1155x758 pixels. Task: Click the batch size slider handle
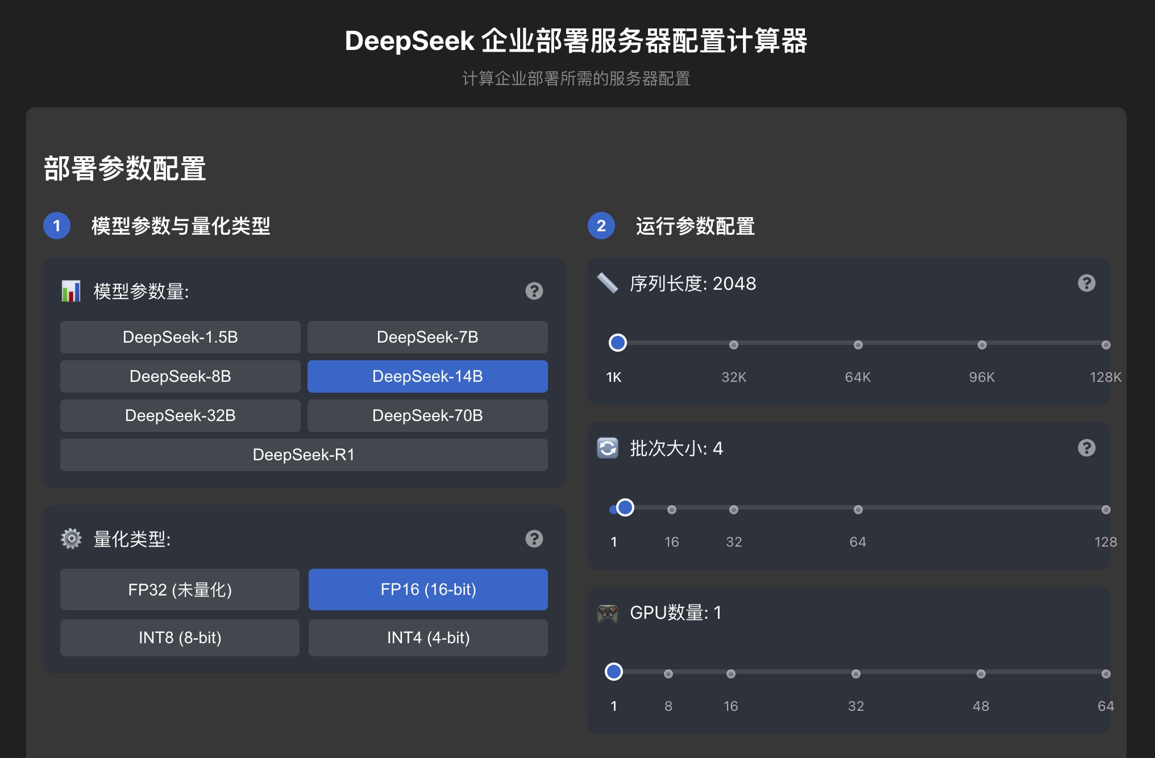click(x=625, y=507)
